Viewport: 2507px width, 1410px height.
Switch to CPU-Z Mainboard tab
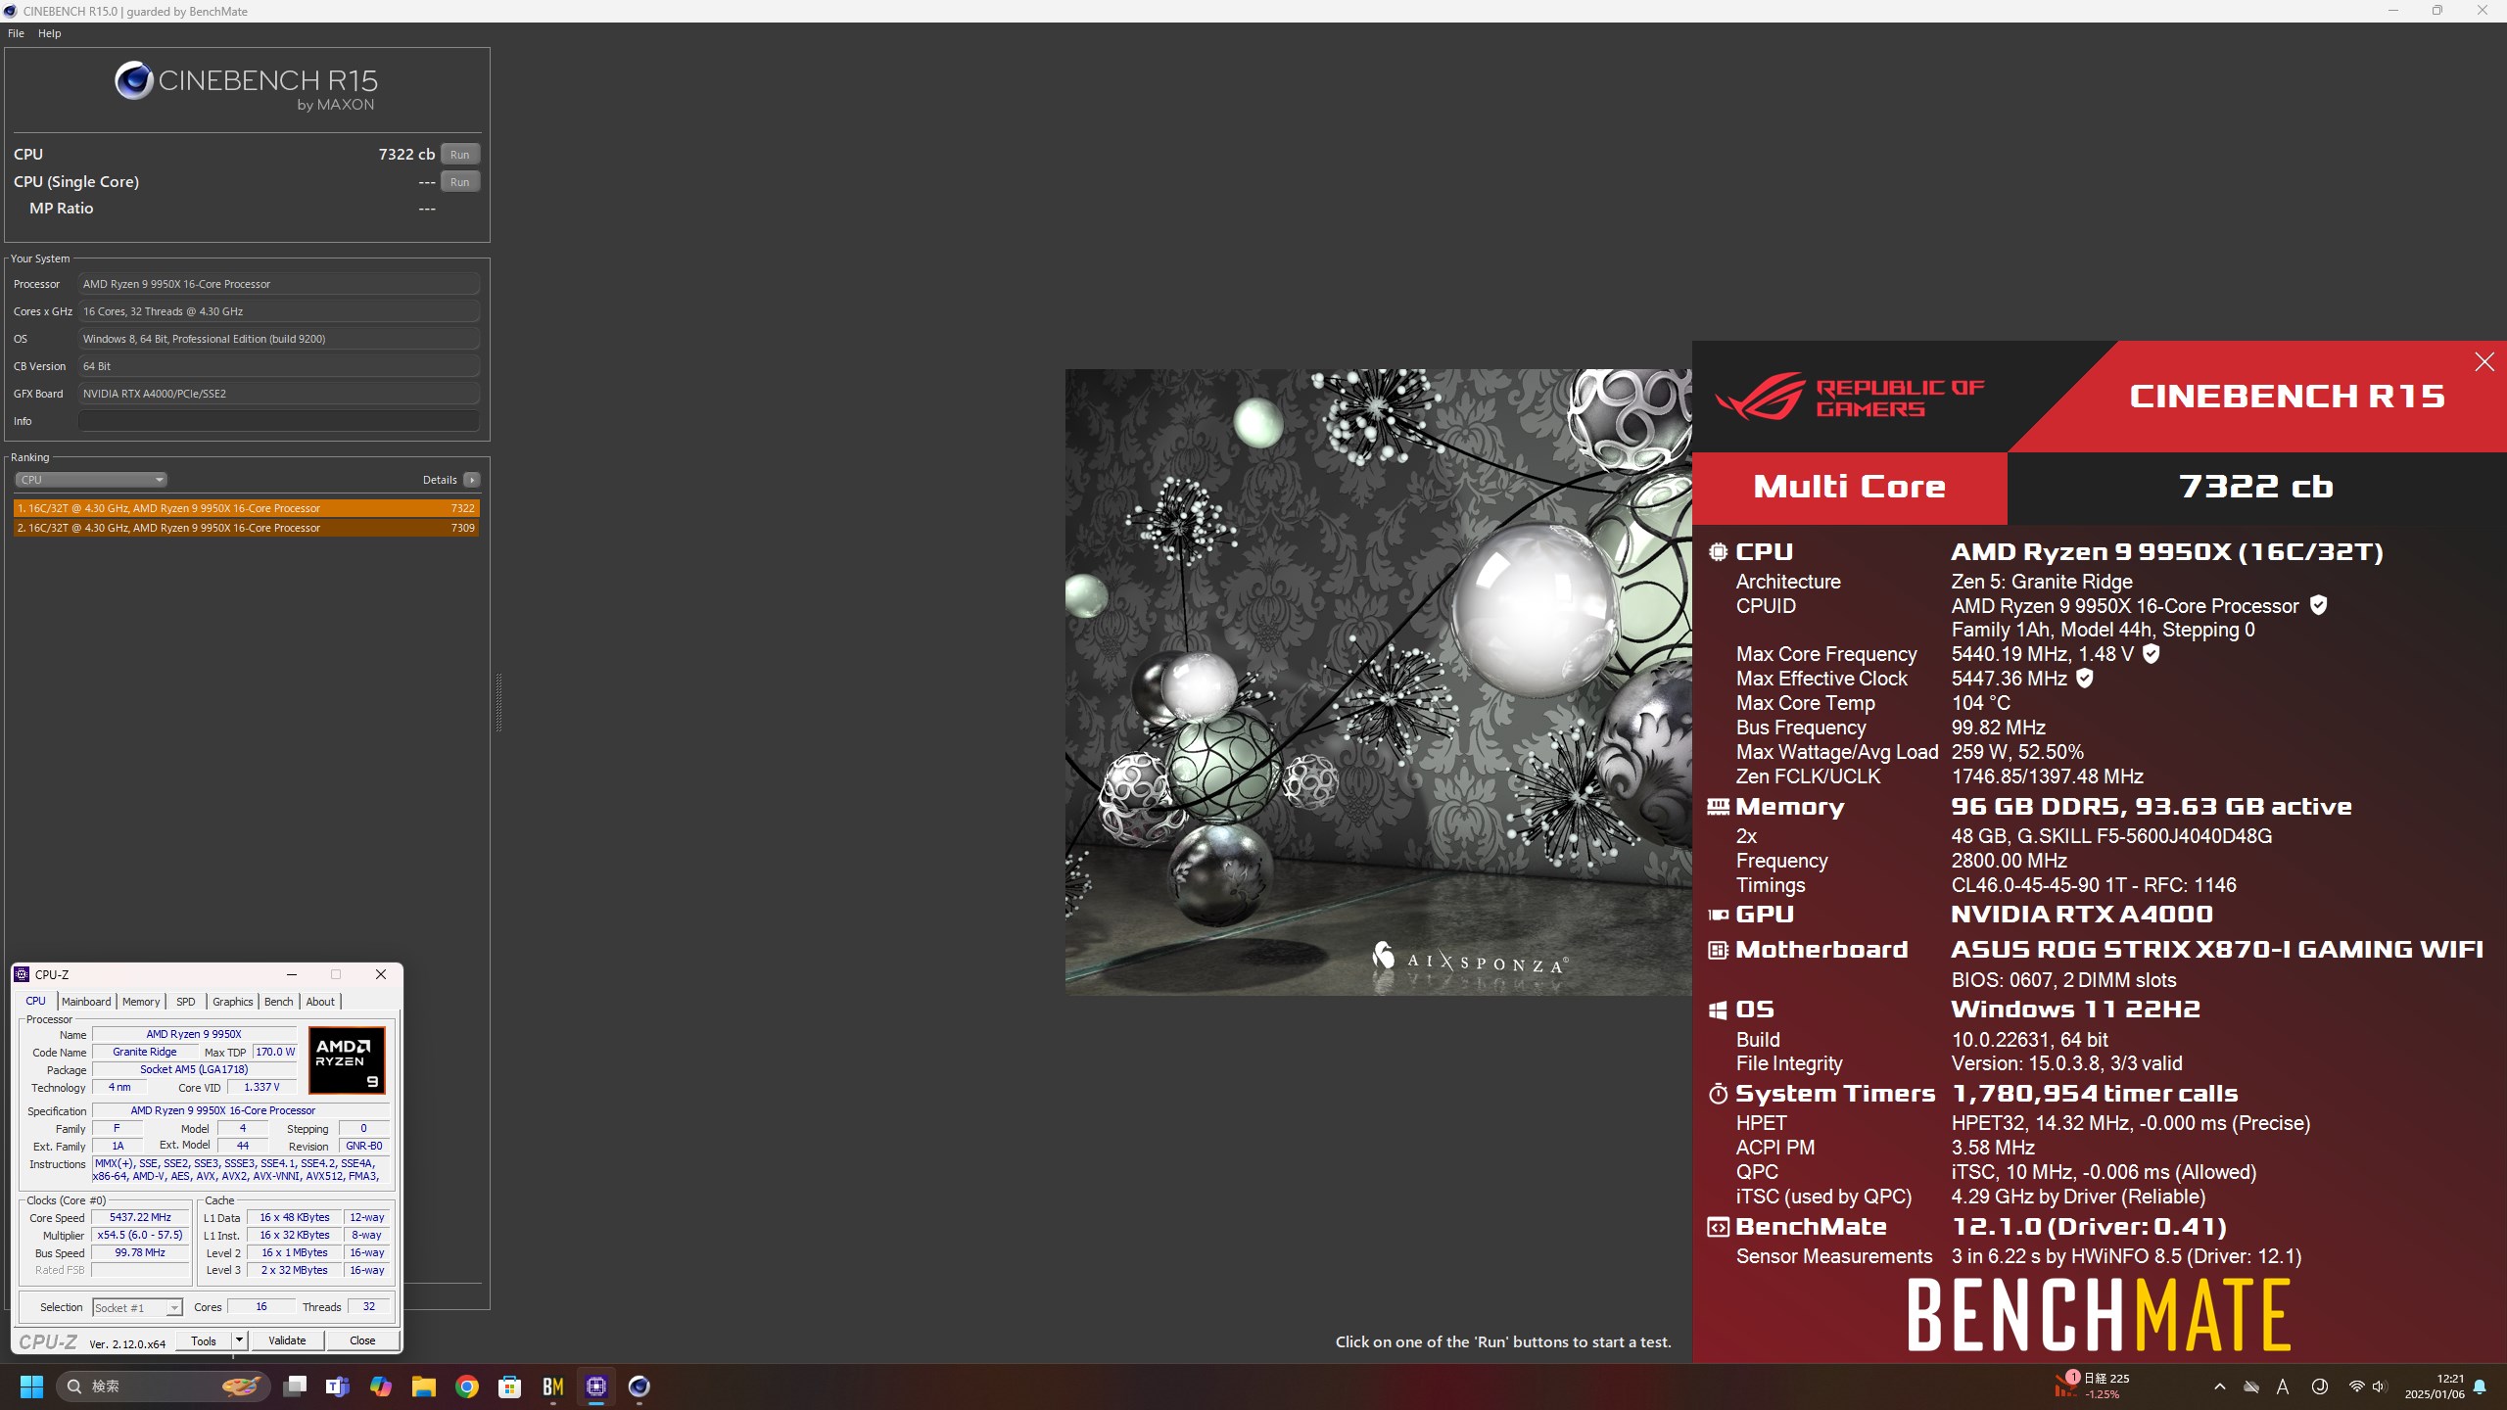click(x=86, y=1002)
